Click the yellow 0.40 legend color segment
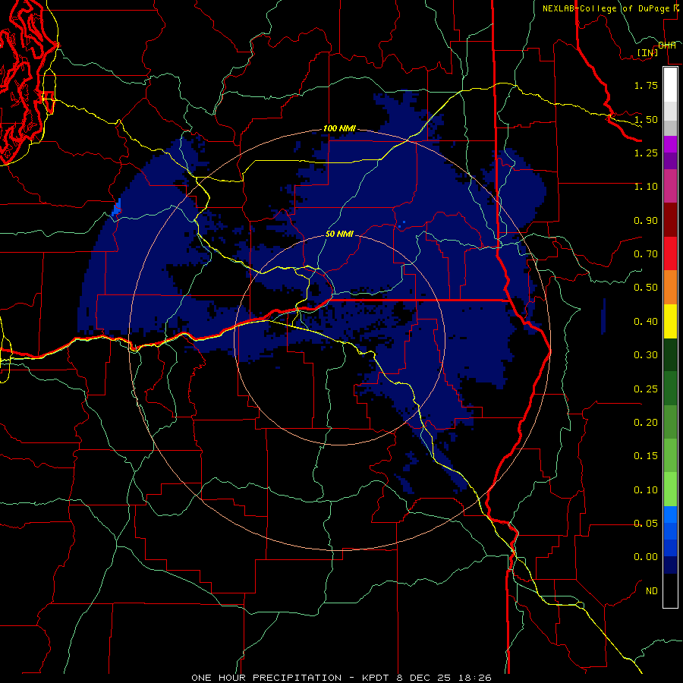The width and height of the screenshot is (683, 683). [x=670, y=321]
